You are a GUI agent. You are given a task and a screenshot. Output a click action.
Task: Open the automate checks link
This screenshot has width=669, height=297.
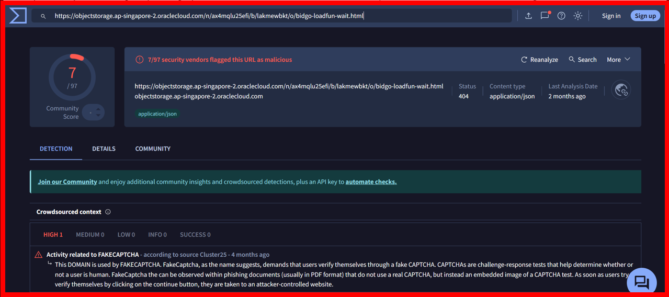click(371, 182)
